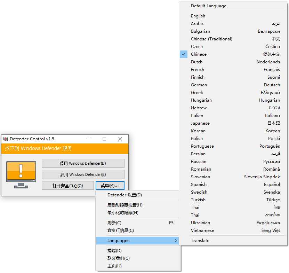The image size is (289, 273).
Task: Select Chinese (Traditional) language
Action: tap(233, 39)
